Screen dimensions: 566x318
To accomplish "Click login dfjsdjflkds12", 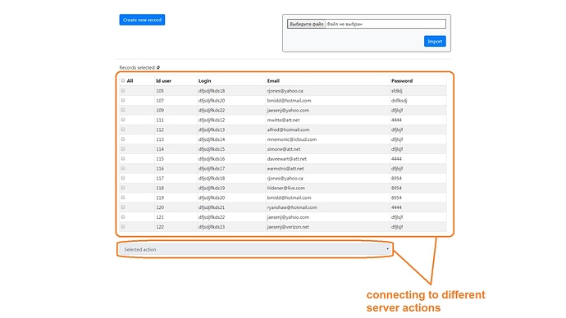I will pos(212,120).
